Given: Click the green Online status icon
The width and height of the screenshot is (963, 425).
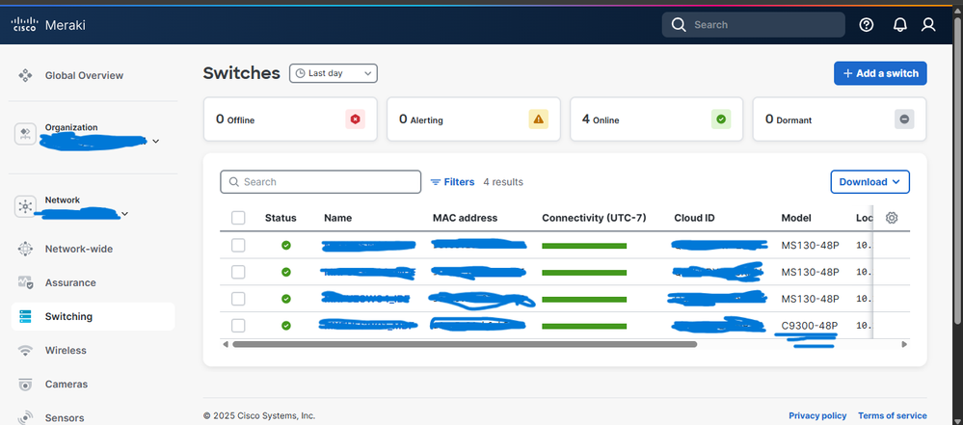Looking at the screenshot, I should tap(721, 120).
